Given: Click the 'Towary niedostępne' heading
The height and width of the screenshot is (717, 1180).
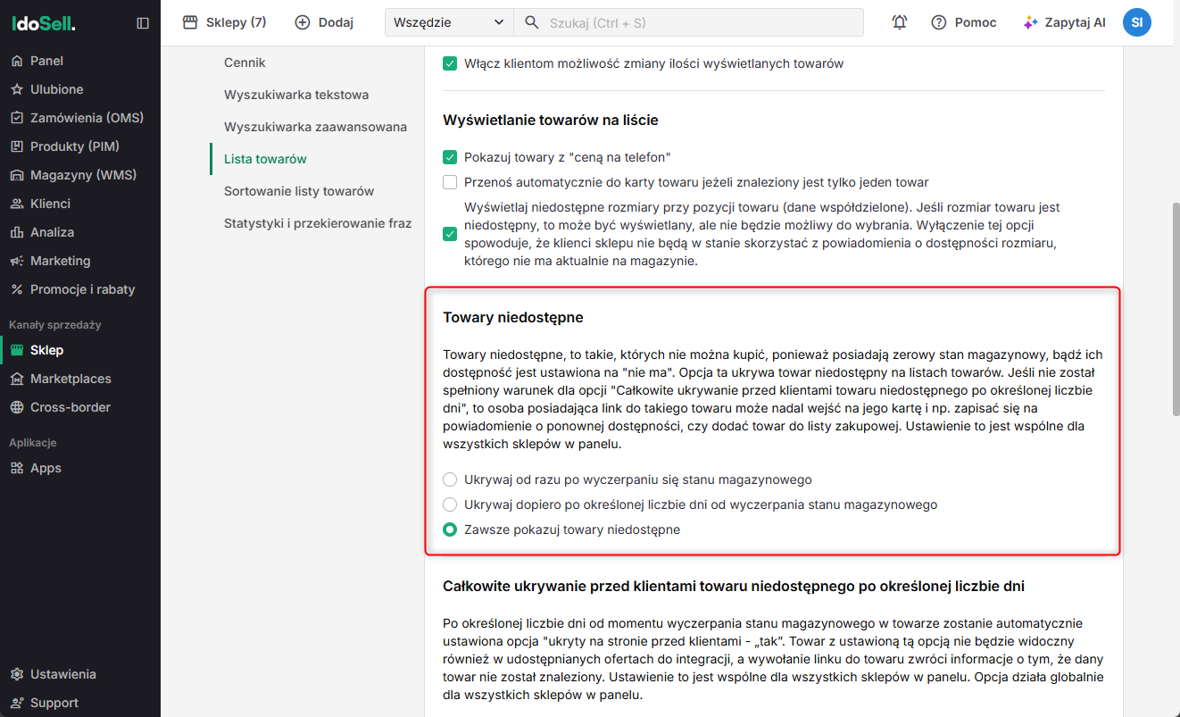Looking at the screenshot, I should tap(513, 318).
